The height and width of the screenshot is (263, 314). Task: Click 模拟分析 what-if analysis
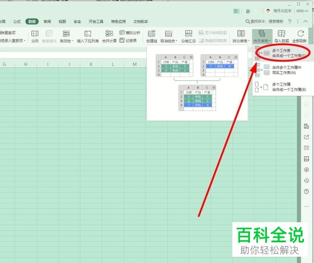[129, 33]
